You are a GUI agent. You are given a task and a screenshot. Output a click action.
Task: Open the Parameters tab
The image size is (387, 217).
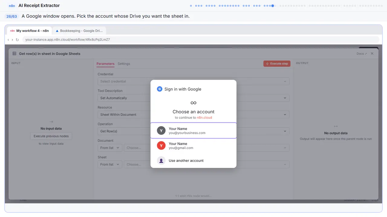pyautogui.click(x=106, y=64)
